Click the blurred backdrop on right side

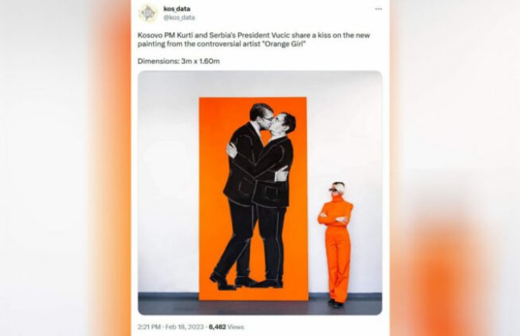click(x=455, y=168)
